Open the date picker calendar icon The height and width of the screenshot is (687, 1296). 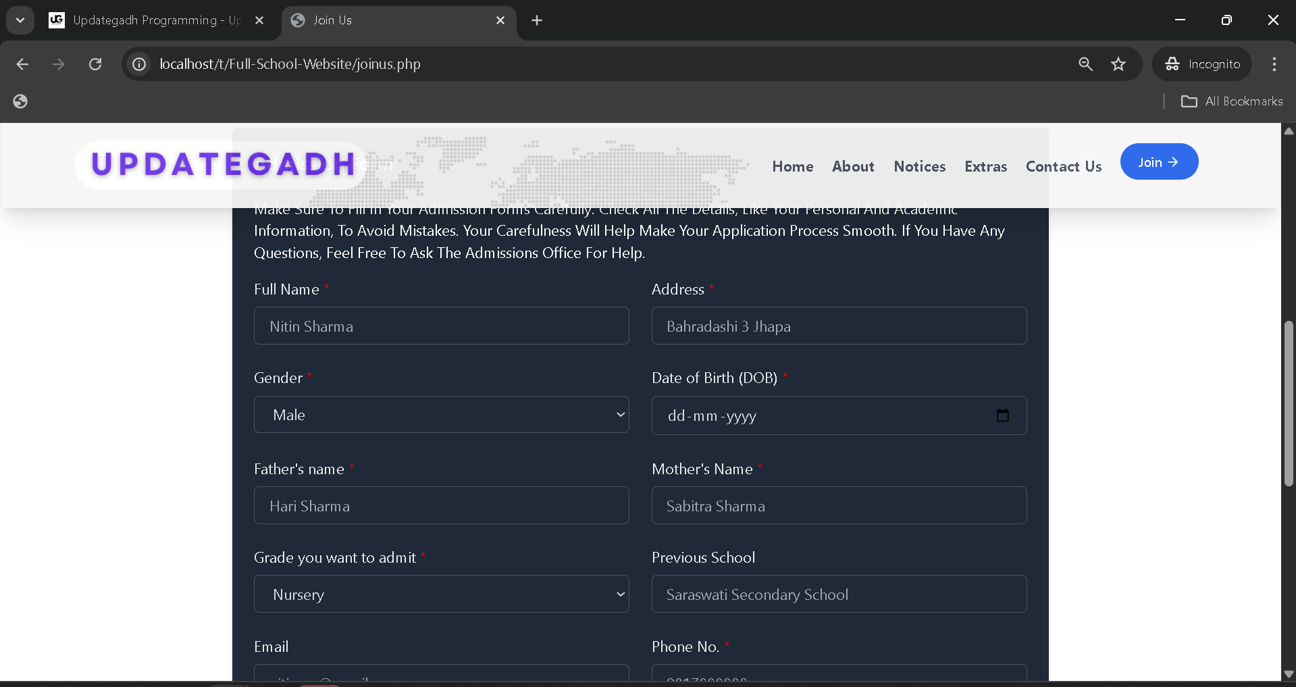click(x=1002, y=415)
